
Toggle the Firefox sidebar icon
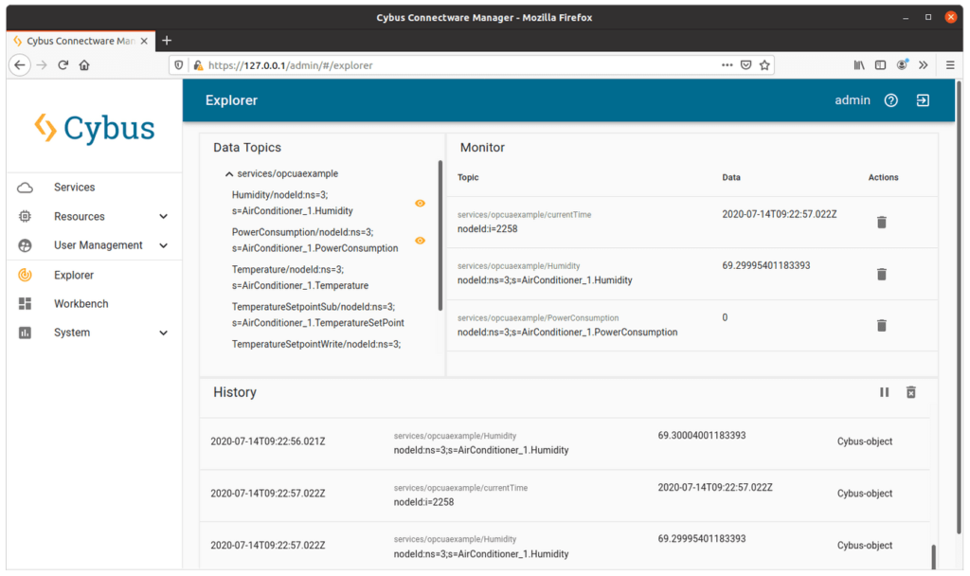point(880,65)
